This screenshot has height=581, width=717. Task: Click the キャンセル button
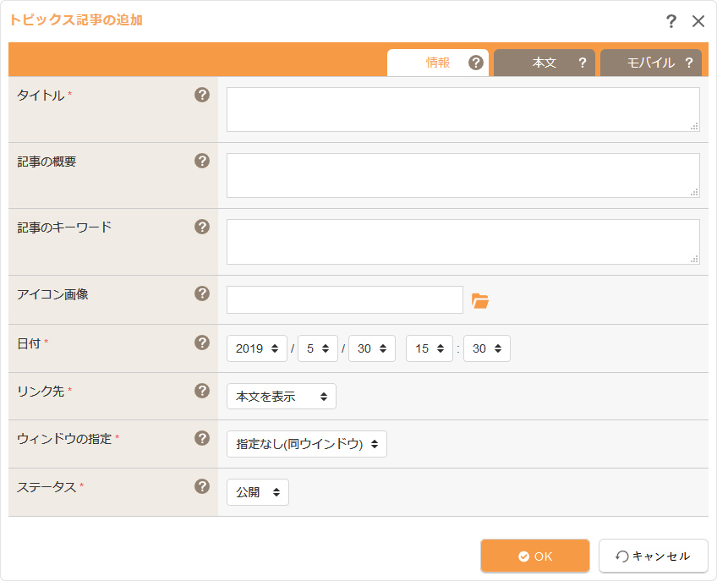point(654,556)
